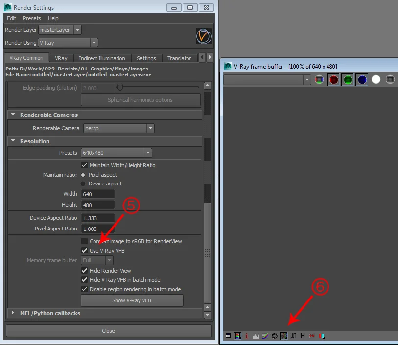
Task: Click the Show V-Ray VFB button
Action: pyautogui.click(x=132, y=300)
